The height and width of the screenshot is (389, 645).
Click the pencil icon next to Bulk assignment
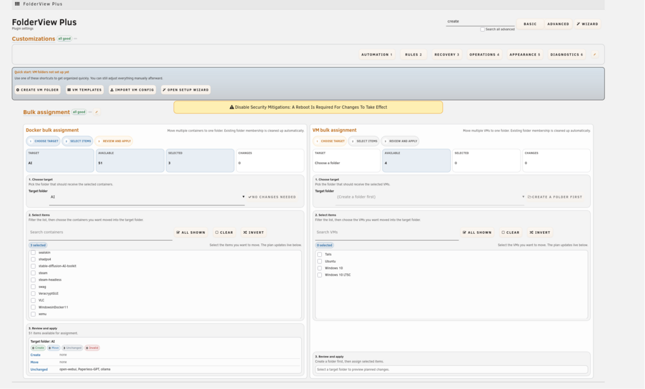click(97, 111)
